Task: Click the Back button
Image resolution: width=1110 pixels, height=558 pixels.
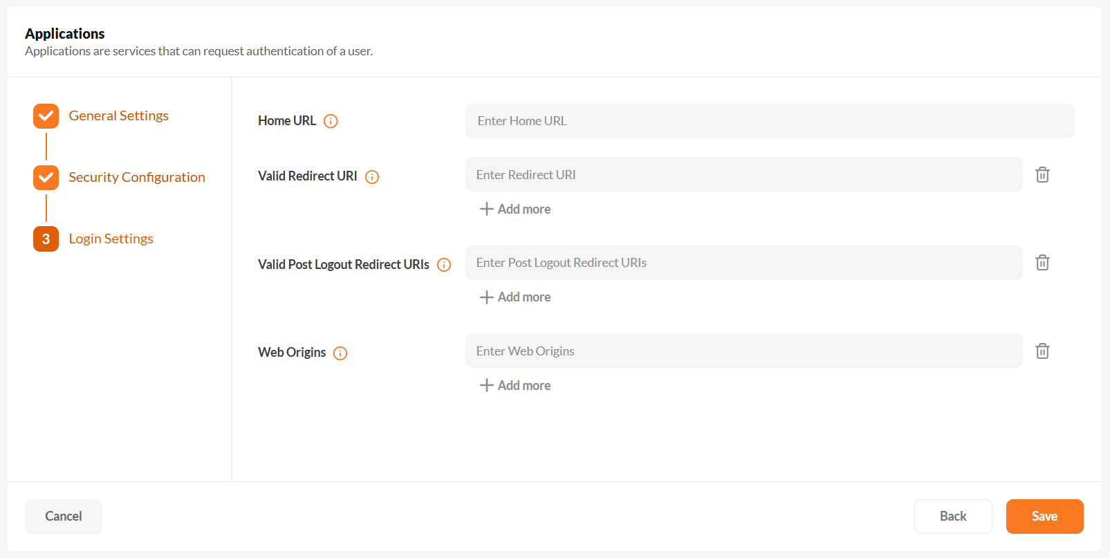Action: click(953, 517)
